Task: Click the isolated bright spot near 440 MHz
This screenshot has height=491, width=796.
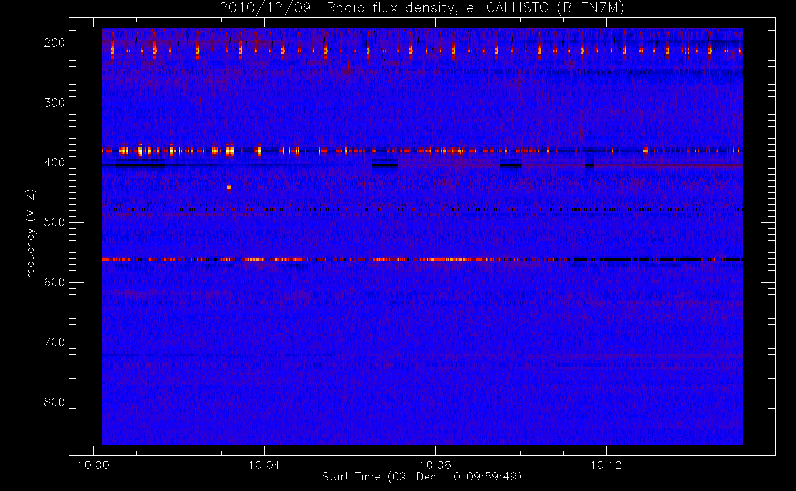Action: click(229, 187)
